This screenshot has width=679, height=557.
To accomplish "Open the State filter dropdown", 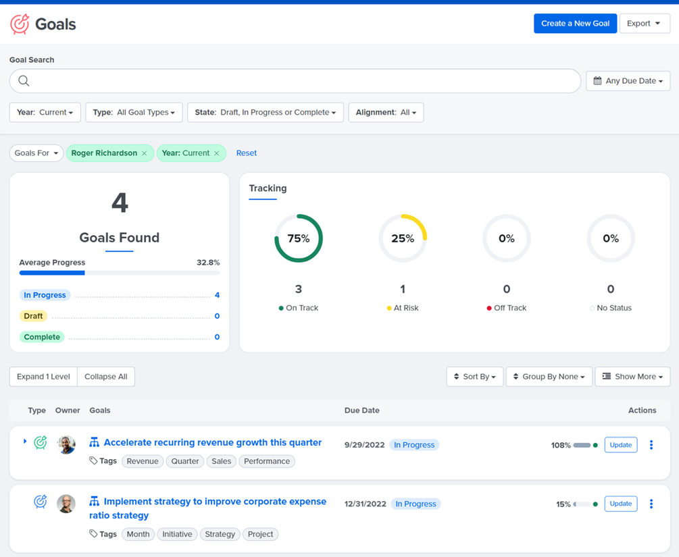I will click(x=266, y=113).
